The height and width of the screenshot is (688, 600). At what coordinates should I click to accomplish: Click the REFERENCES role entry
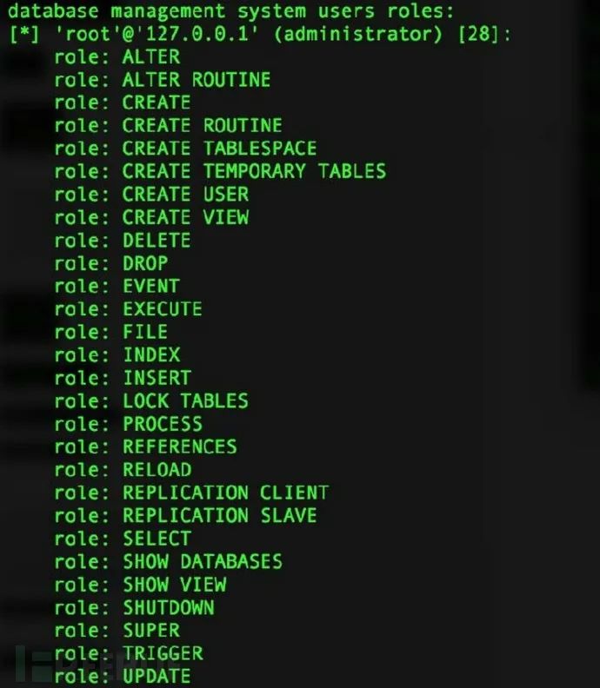point(145,447)
